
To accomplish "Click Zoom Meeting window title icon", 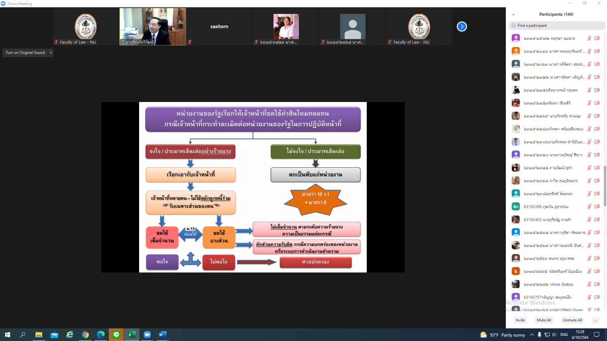I will [4, 4].
